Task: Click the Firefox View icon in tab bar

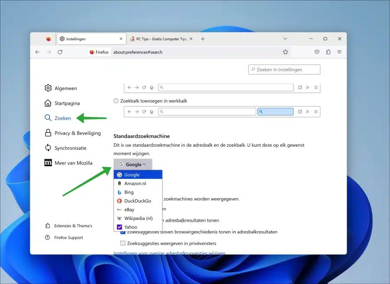Action: pos(49,39)
